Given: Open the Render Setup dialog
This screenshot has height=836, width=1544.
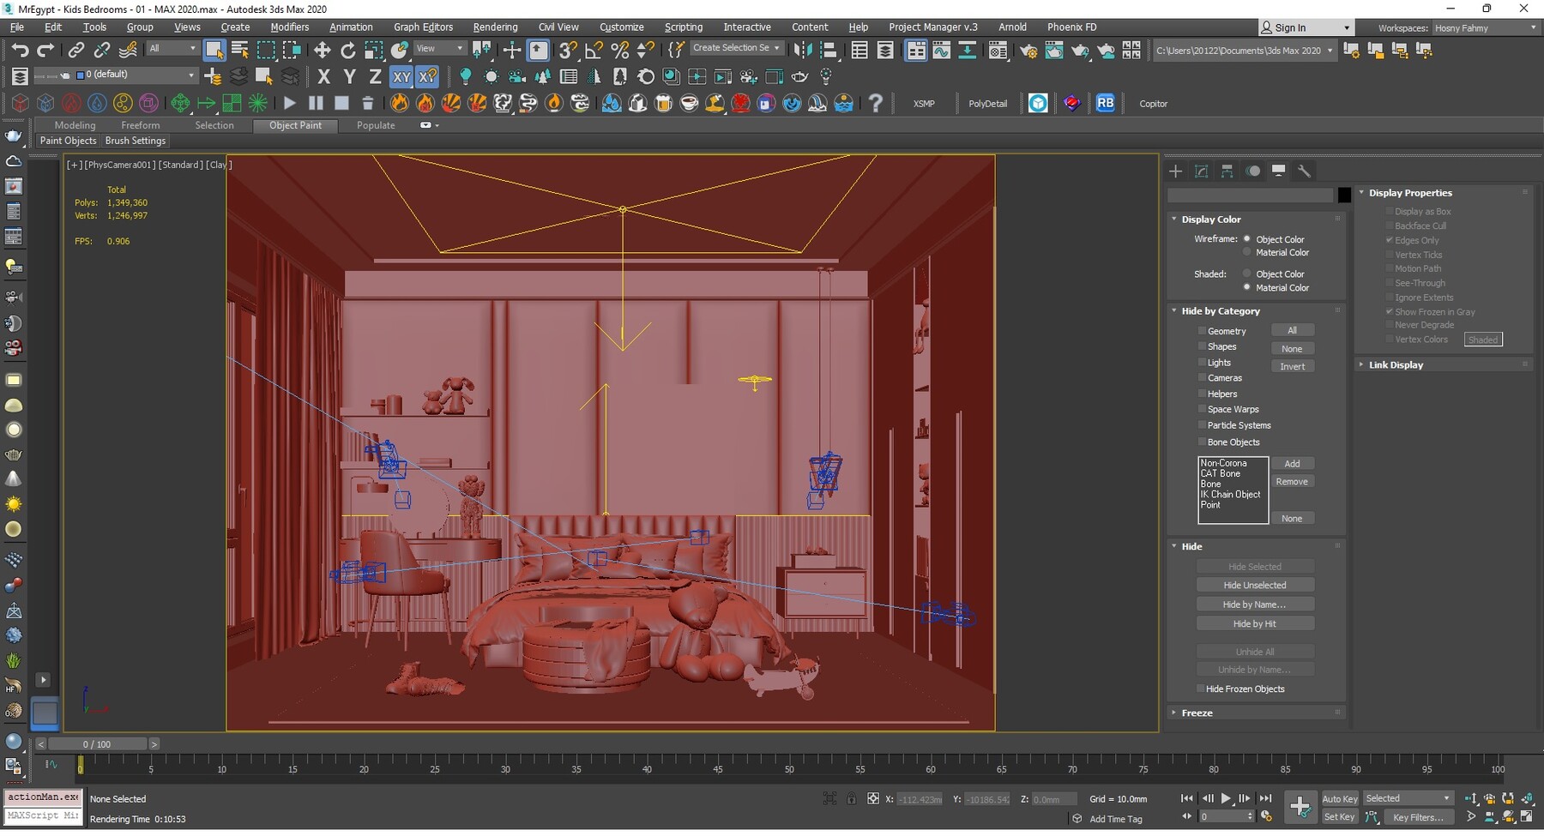Looking at the screenshot, I should tap(1028, 50).
